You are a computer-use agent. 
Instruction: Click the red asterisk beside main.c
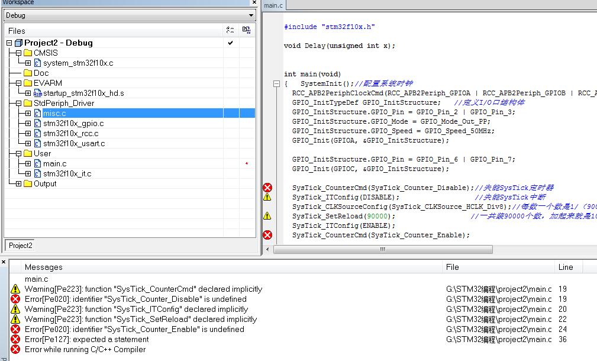pyautogui.click(x=247, y=164)
